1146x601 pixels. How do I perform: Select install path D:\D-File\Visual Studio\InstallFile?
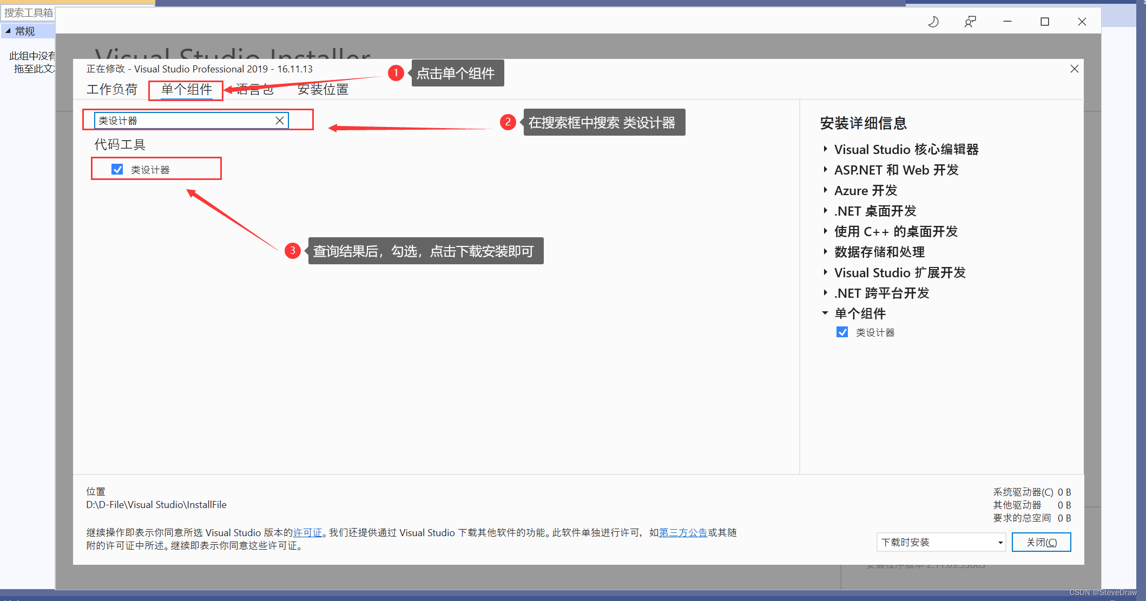coord(156,504)
